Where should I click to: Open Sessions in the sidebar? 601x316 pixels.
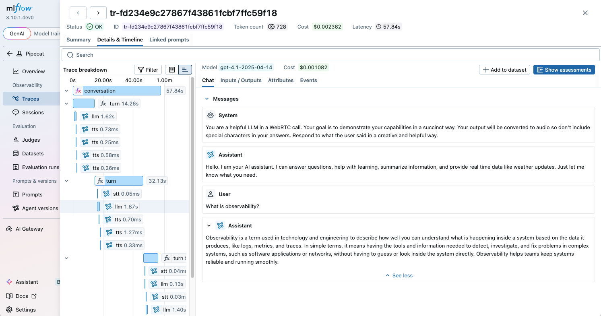click(33, 112)
